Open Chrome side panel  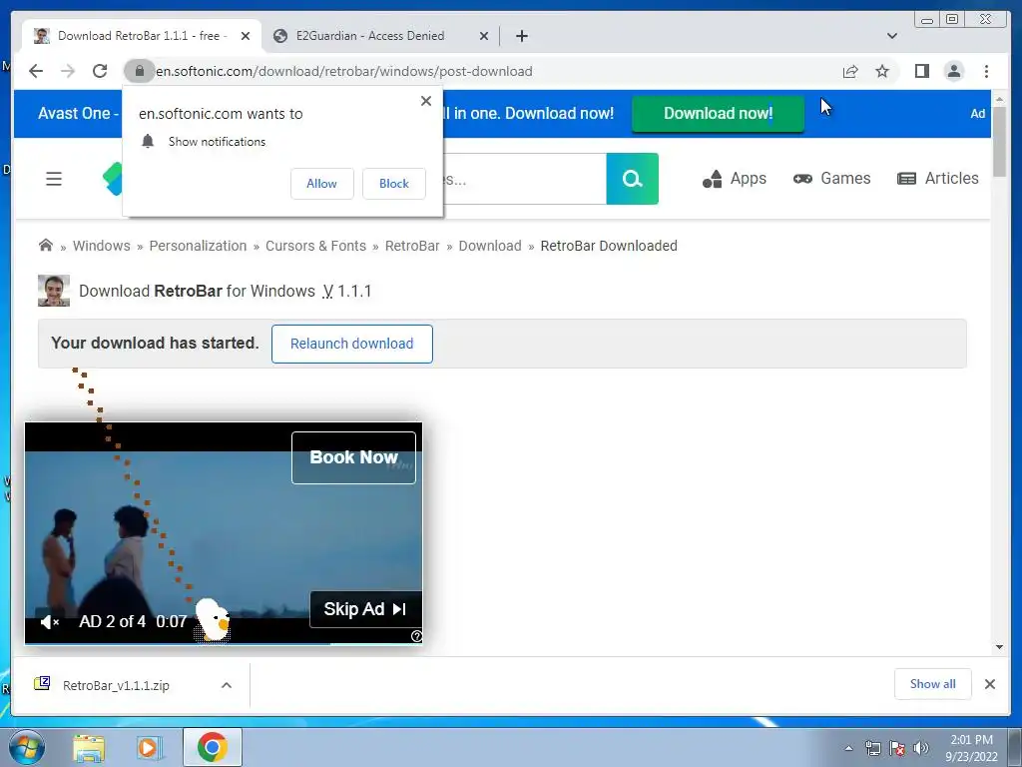(921, 71)
